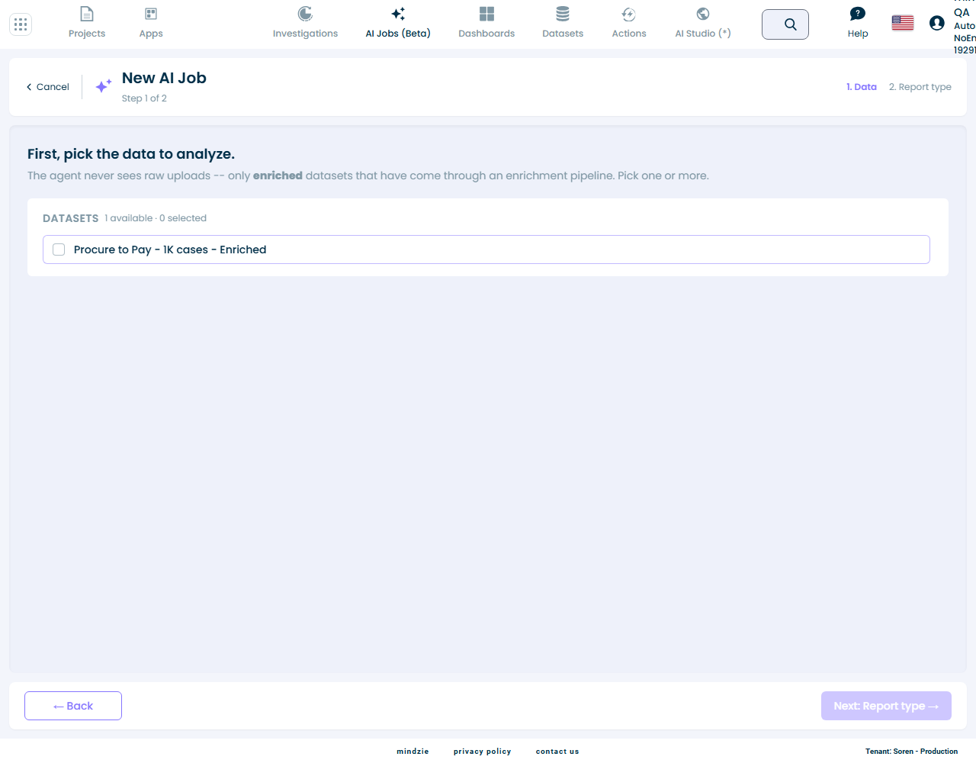Image resolution: width=976 pixels, height=763 pixels.
Task: Open the Dashboards menu label
Action: [x=486, y=34]
